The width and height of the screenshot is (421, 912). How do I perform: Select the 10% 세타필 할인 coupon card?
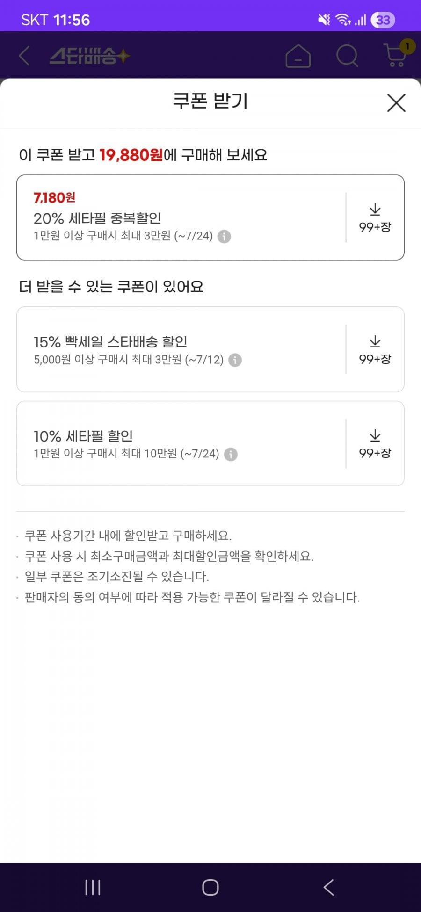point(210,443)
